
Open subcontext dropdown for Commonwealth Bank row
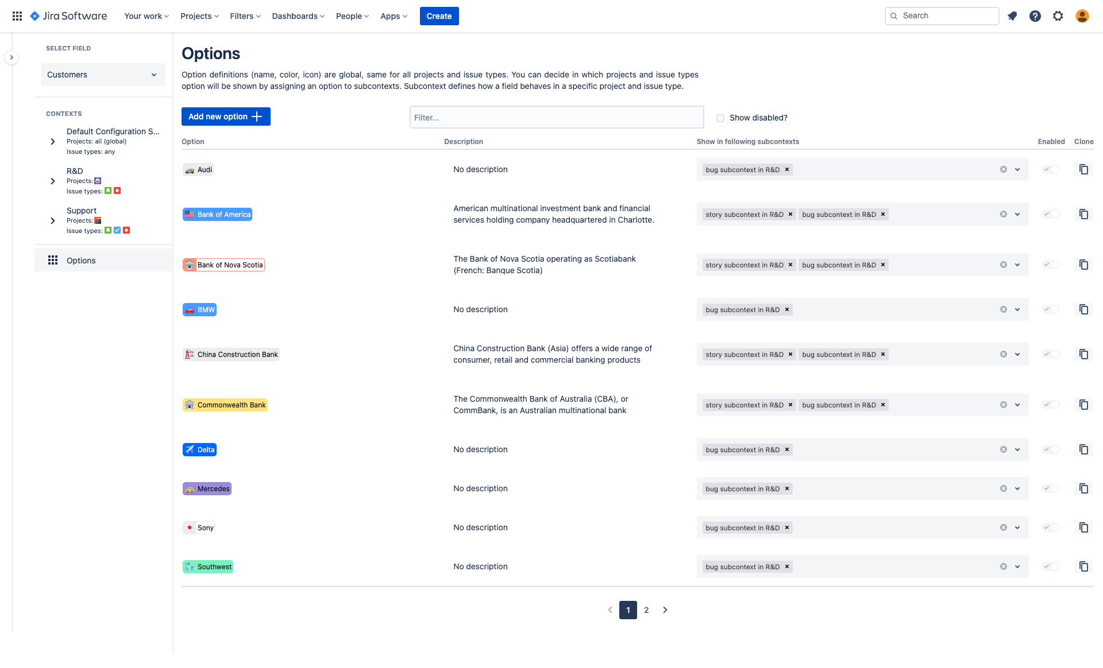tap(1017, 405)
